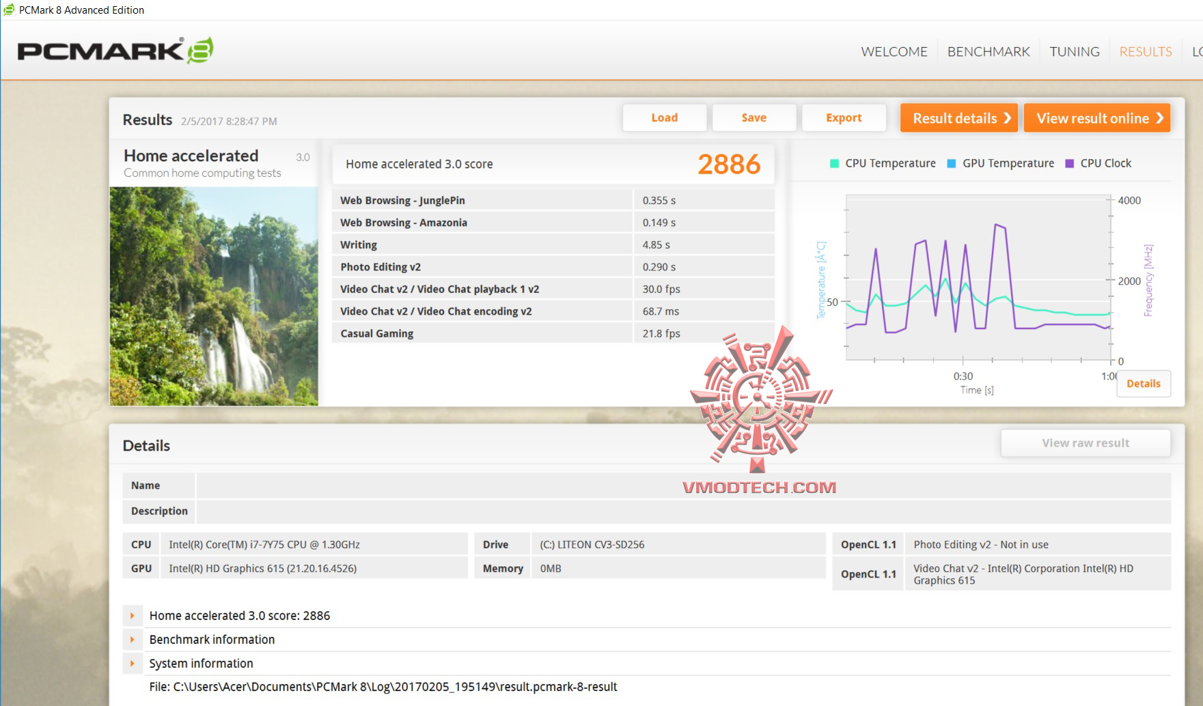The image size is (1203, 706).
Task: Click the GPU value Intel HD Graphics 615
Action: [263, 569]
